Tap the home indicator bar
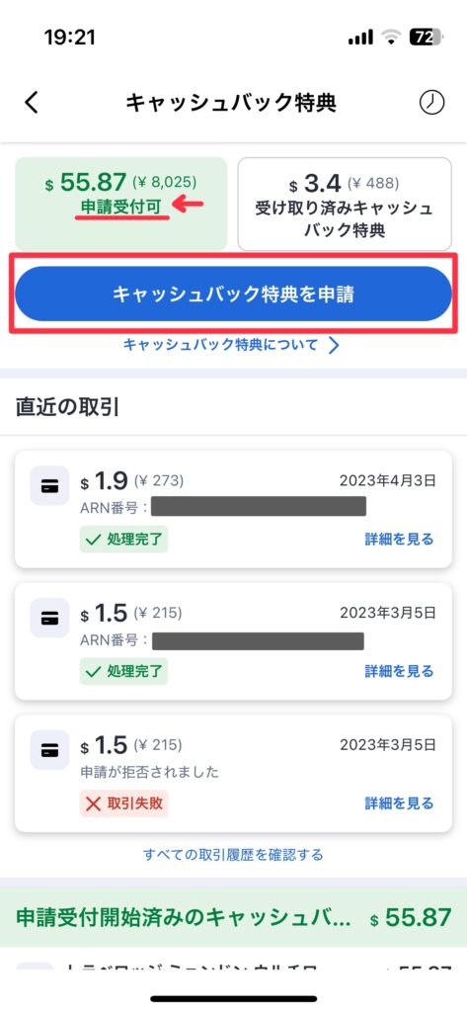 click(233, 998)
